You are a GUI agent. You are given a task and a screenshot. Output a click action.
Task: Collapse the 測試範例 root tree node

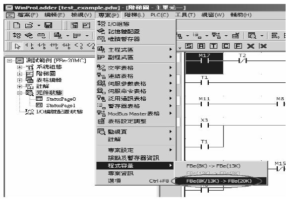coord(9,61)
